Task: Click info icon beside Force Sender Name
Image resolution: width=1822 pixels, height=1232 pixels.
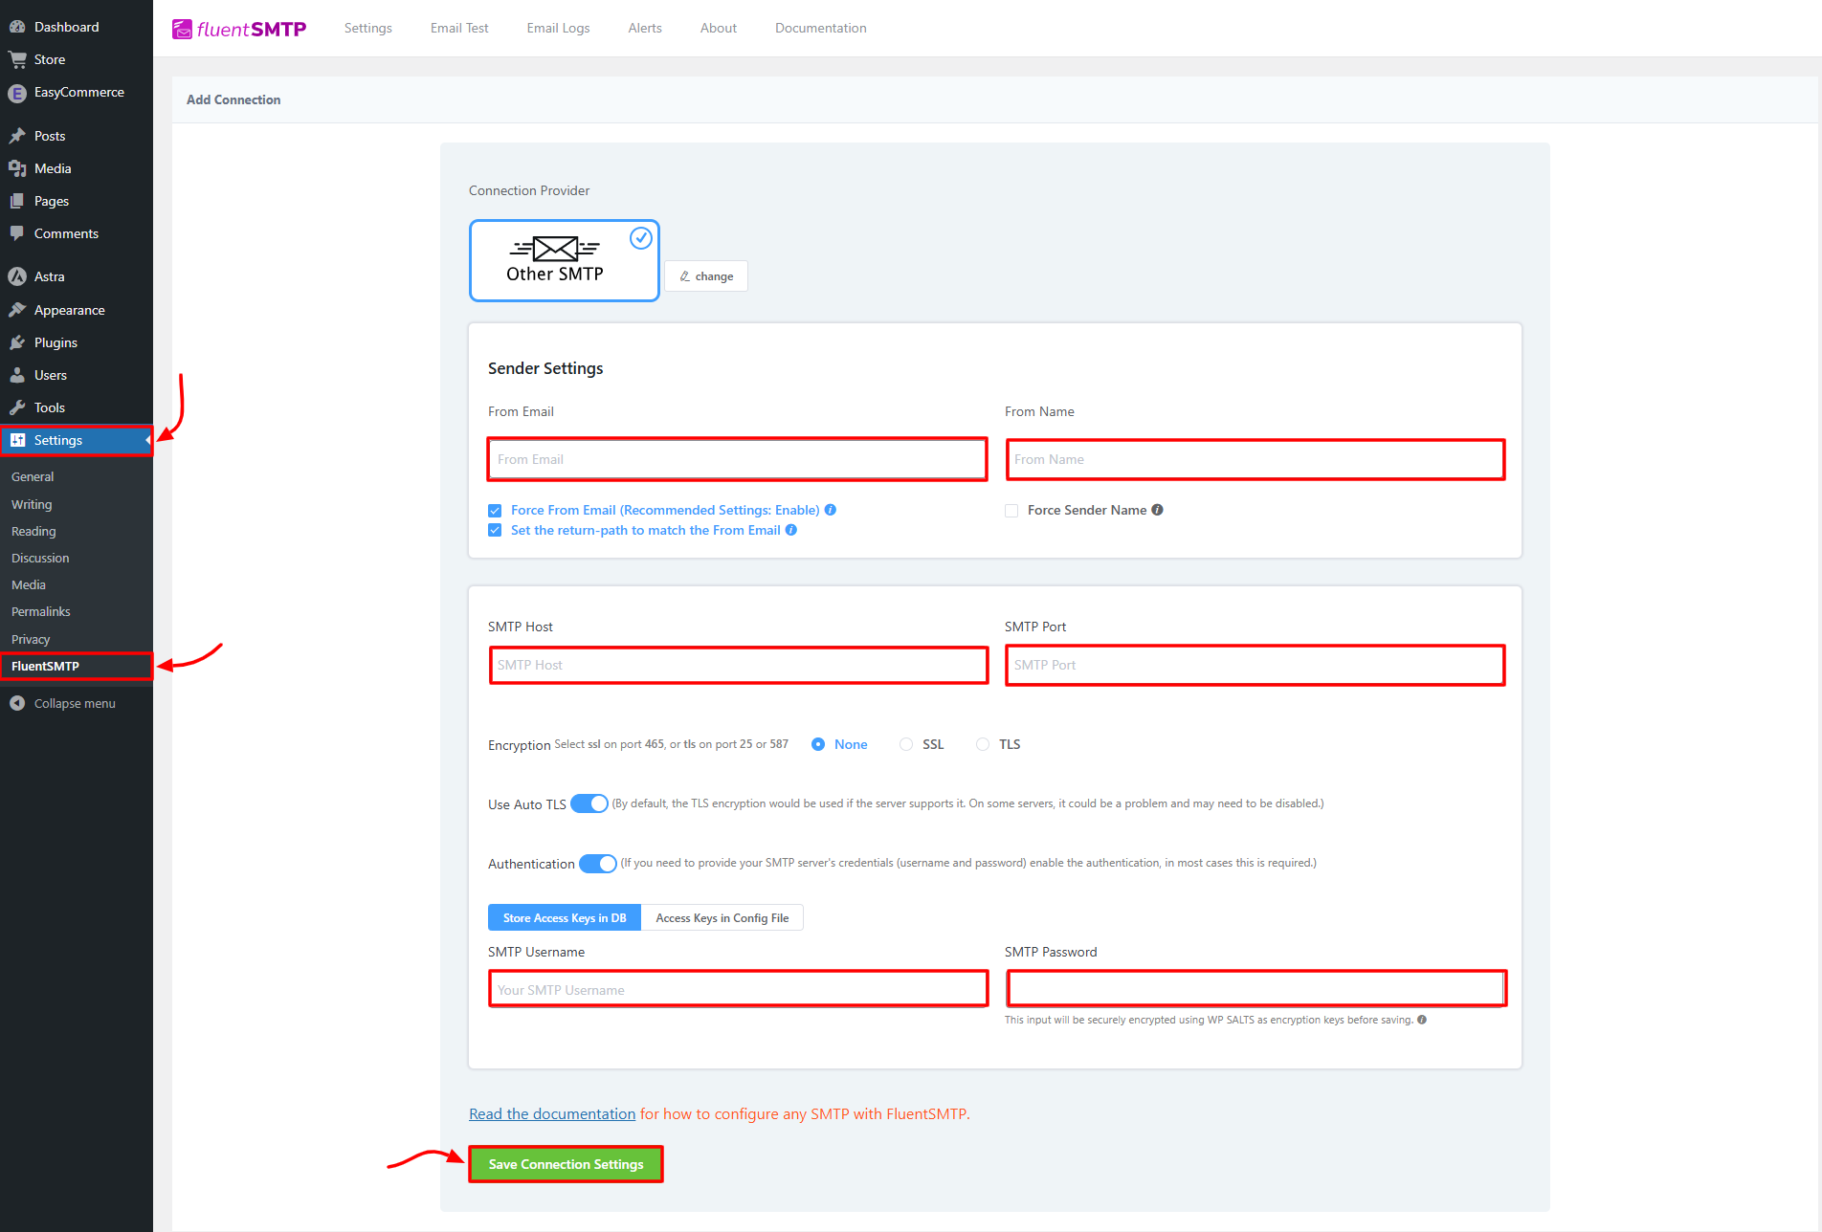Action: point(1158,510)
